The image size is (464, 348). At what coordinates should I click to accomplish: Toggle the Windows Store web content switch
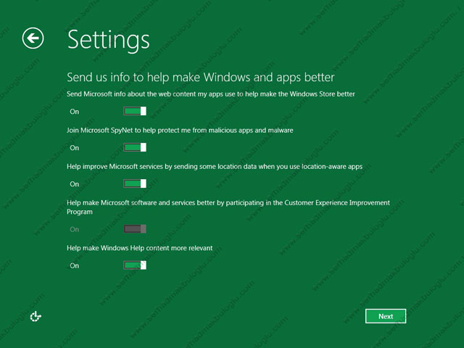[x=135, y=111]
